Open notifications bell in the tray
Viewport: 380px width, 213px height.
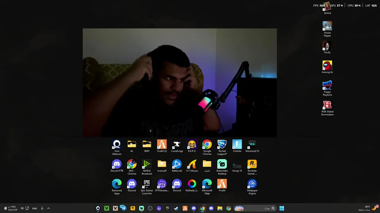point(5,208)
